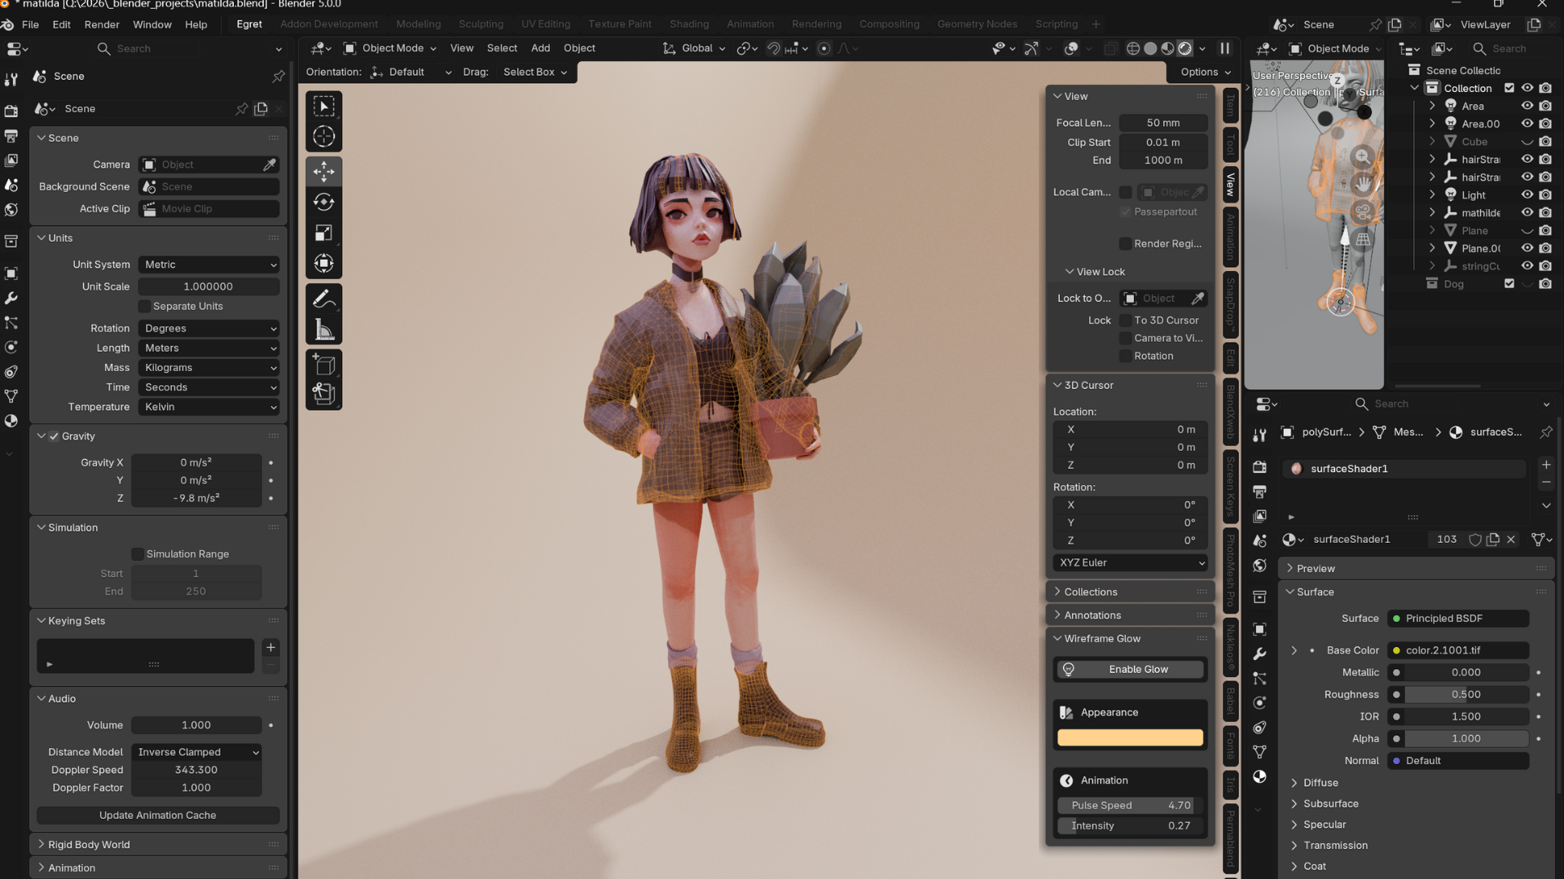Select the Move tool in viewport toolbar
Screen dimensions: 1564x879
click(323, 171)
